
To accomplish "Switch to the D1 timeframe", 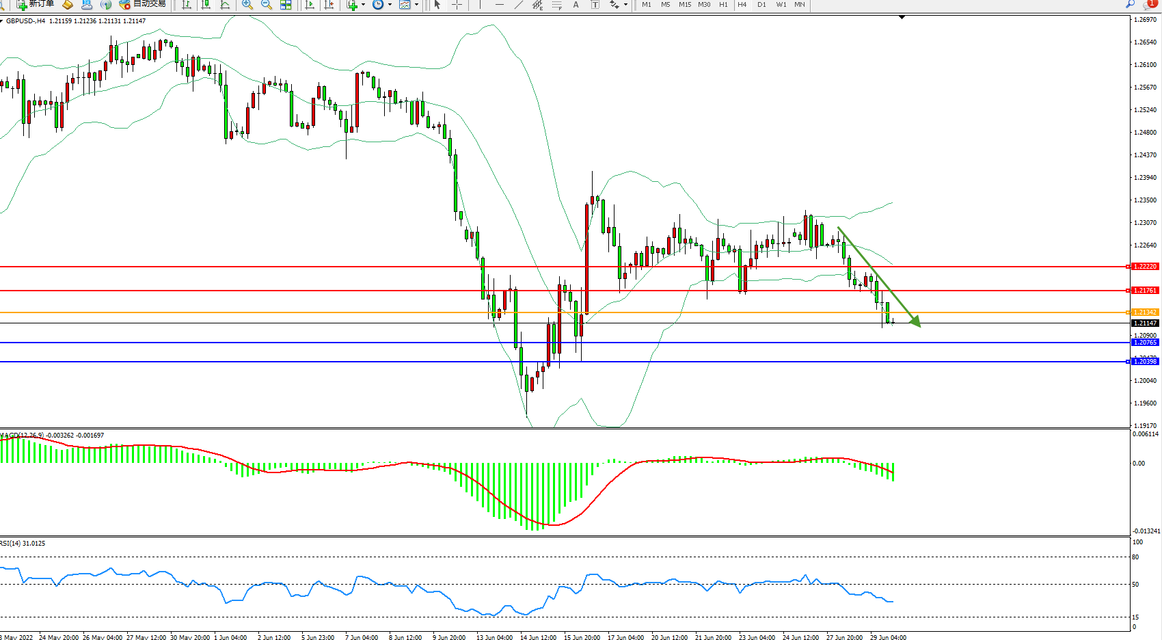I will [761, 5].
